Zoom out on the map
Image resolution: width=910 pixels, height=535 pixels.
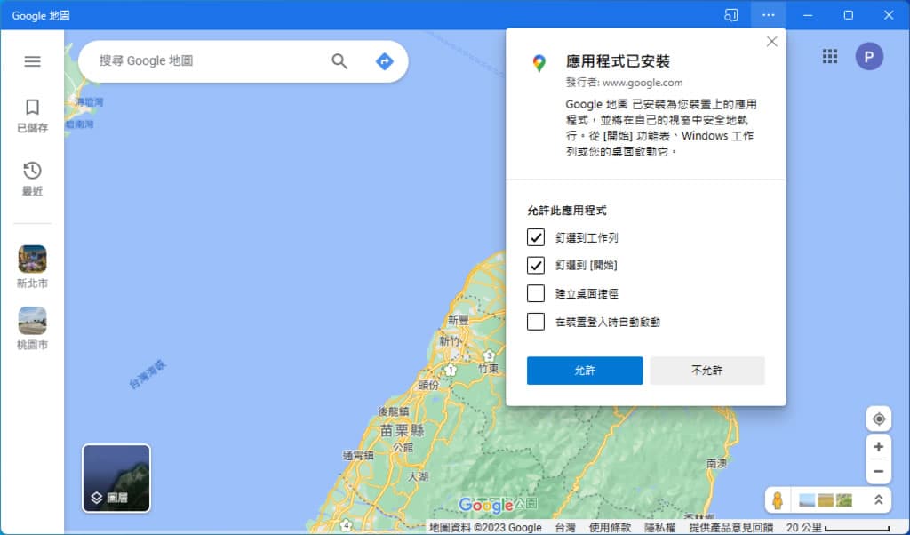(x=878, y=471)
